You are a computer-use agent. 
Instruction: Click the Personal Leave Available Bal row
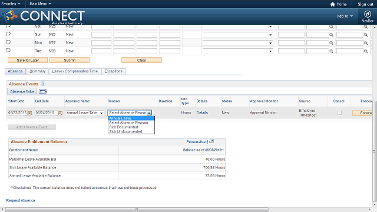[x=117, y=159]
